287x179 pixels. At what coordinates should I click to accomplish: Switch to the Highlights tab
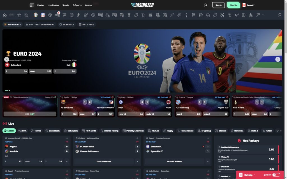tap(13, 25)
